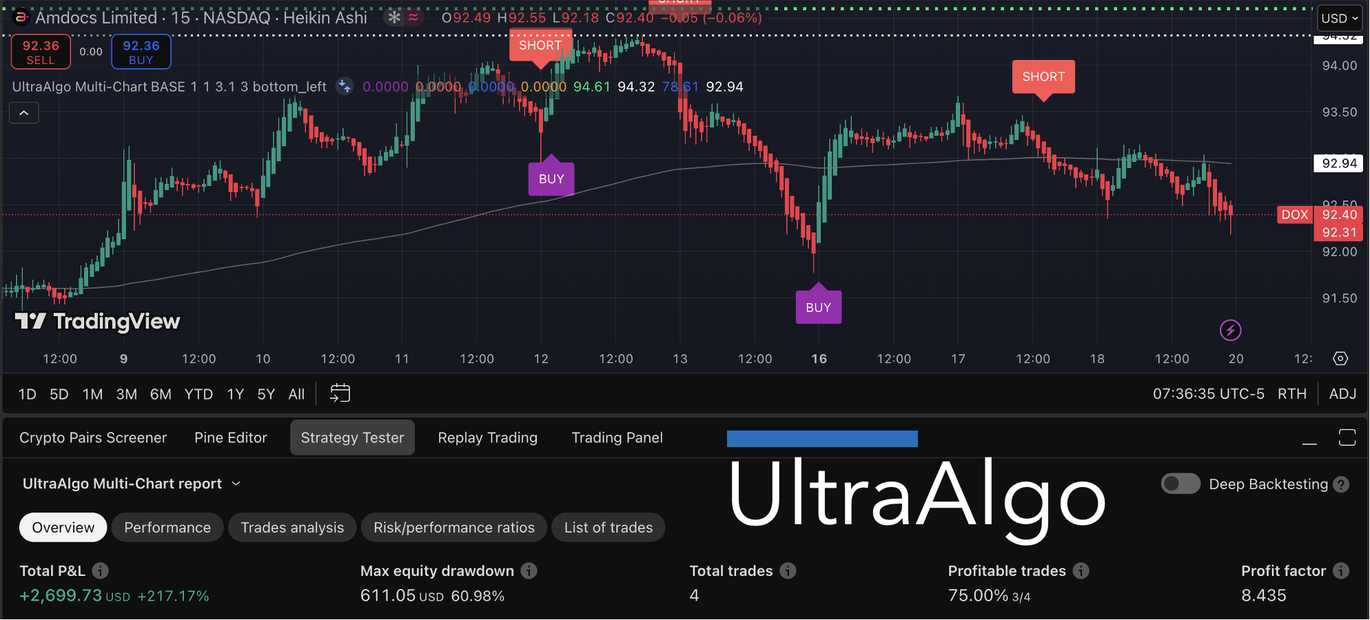The height and width of the screenshot is (620, 1370).
Task: Collapse the indicator legend with the up arrow
Action: (24, 113)
